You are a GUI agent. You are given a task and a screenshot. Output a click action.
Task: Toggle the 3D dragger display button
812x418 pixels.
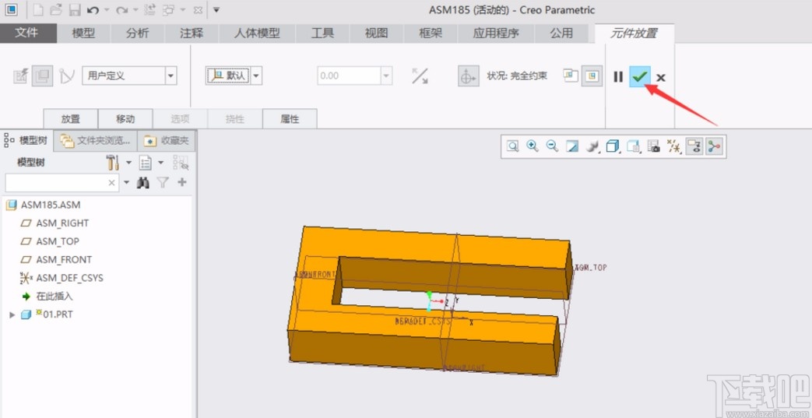coord(466,76)
